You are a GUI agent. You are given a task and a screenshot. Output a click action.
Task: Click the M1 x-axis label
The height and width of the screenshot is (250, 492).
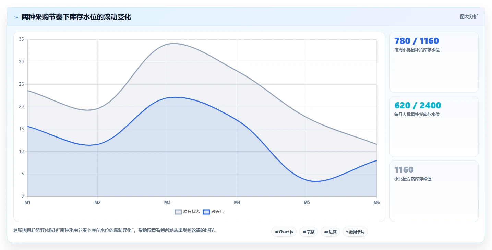pos(27,202)
